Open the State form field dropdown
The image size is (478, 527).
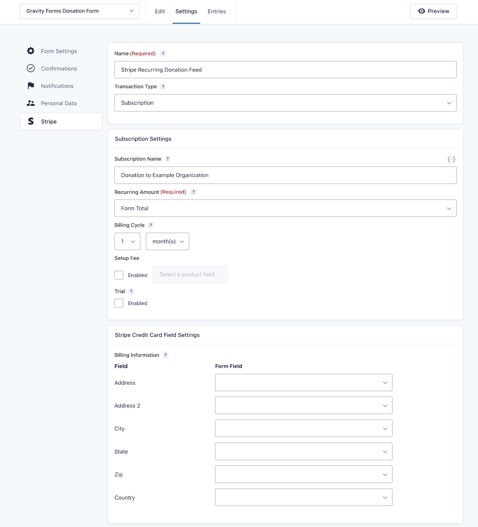point(304,451)
